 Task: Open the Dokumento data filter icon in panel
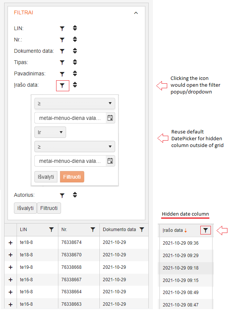click(63, 51)
